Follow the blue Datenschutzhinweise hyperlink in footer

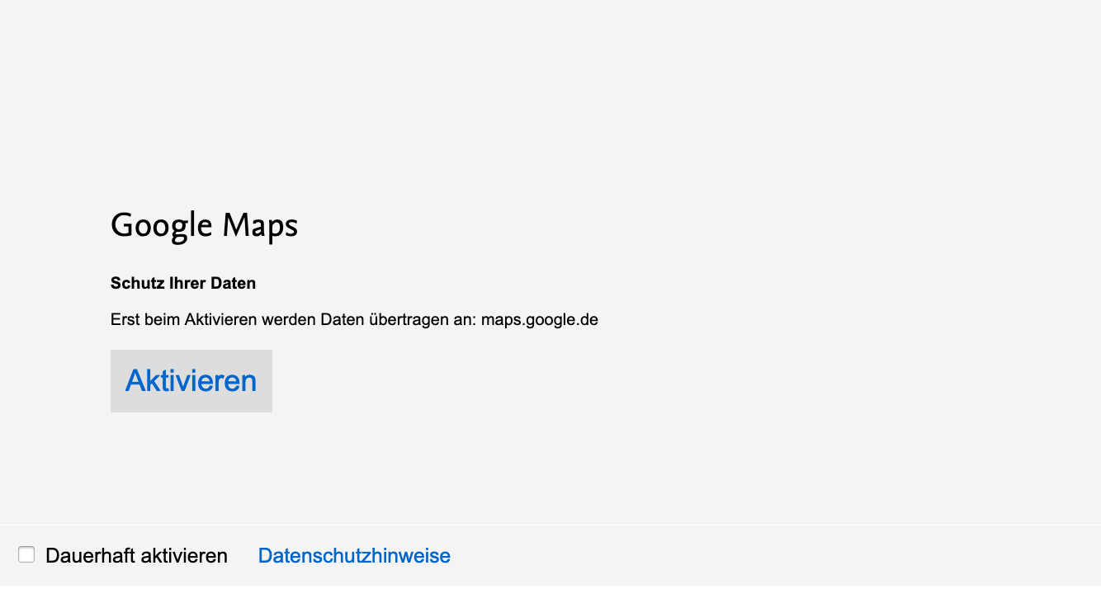pos(354,556)
